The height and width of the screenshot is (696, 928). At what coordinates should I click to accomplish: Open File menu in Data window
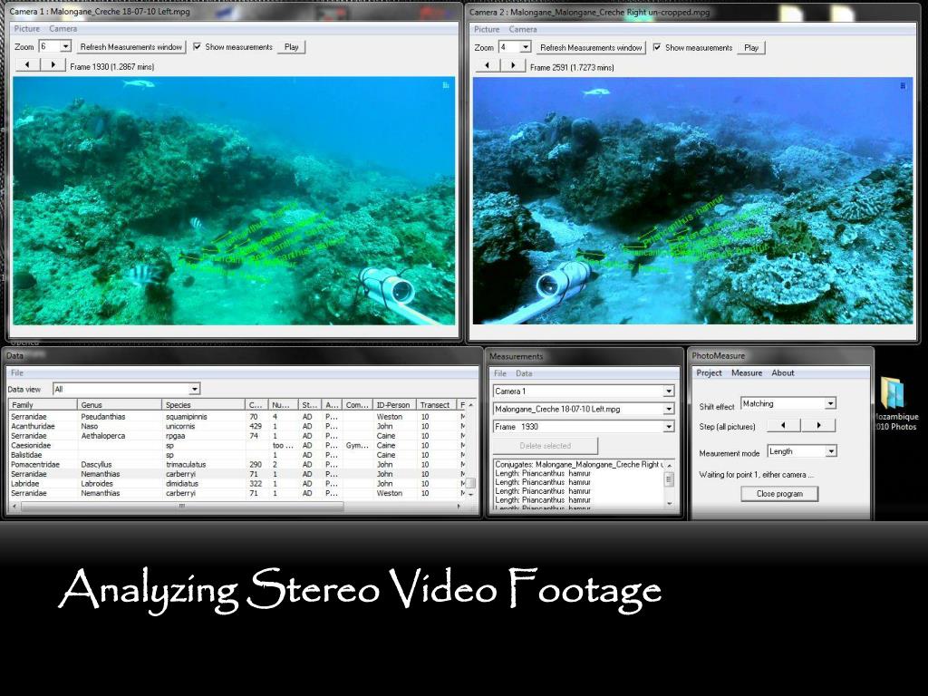(17, 372)
